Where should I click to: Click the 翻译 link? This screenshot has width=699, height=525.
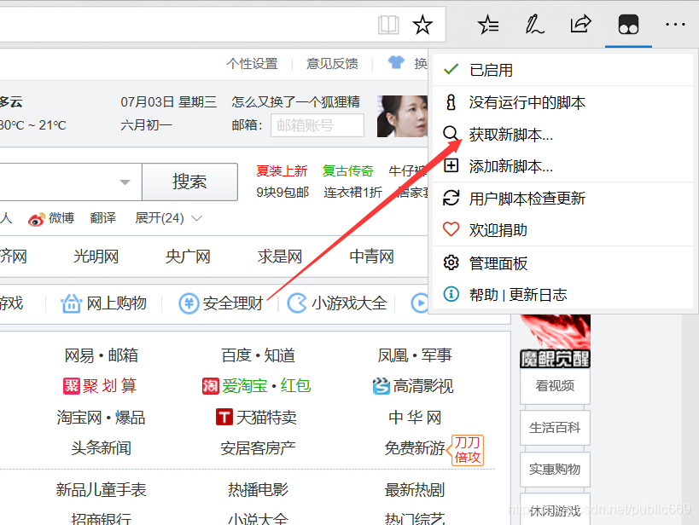pyautogui.click(x=103, y=218)
